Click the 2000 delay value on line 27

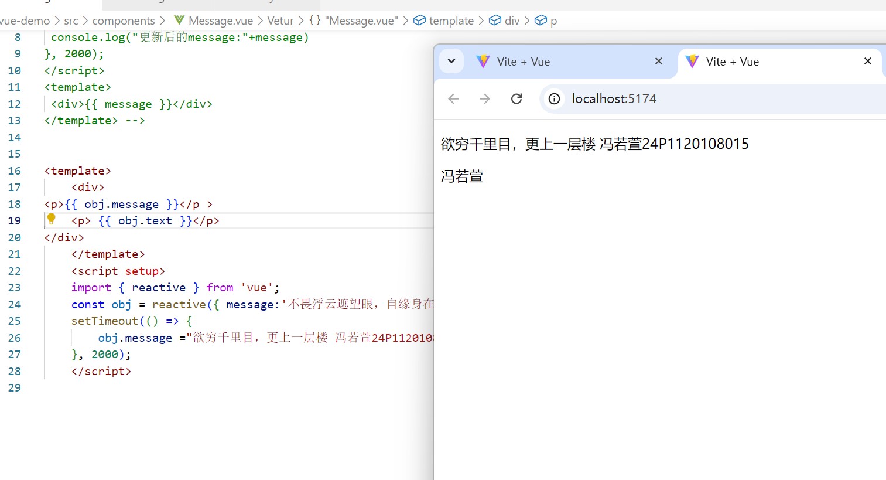(x=105, y=355)
